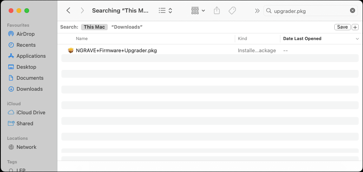Set search scope to "Downloads"
The image size is (363, 172).
(127, 27)
